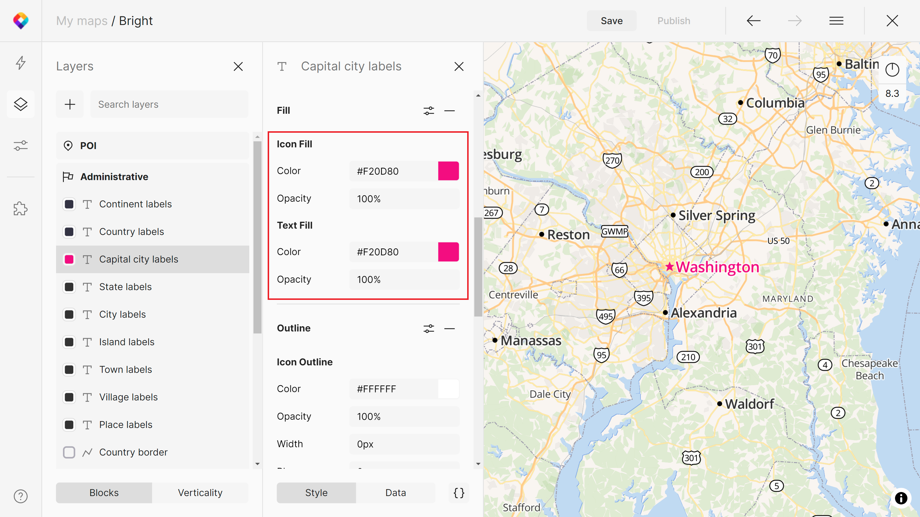This screenshot has height=517, width=920.
Task: Open Fill section advanced options sliders icon
Action: 429,111
